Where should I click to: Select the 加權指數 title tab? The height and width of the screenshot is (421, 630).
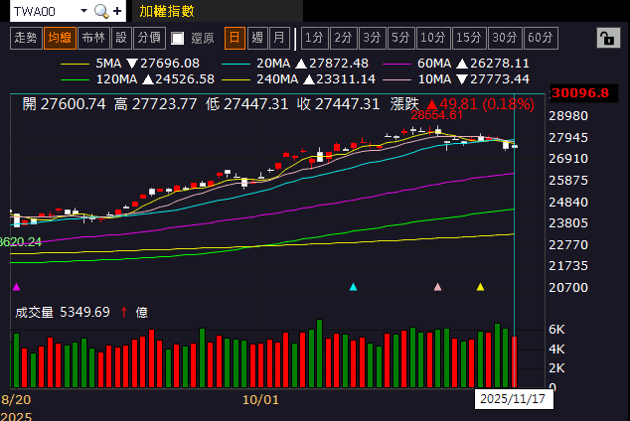pyautogui.click(x=167, y=12)
